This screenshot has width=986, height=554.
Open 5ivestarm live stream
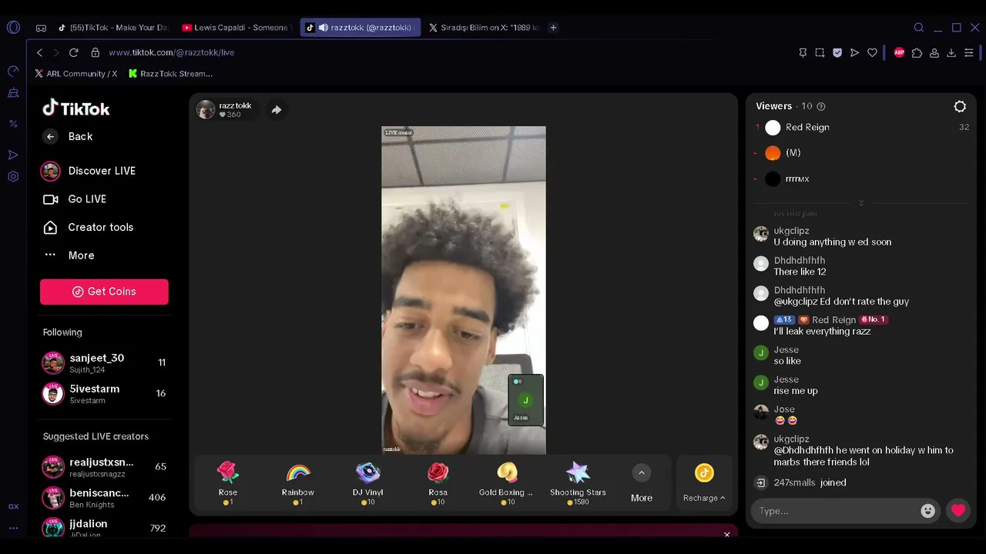(x=104, y=393)
